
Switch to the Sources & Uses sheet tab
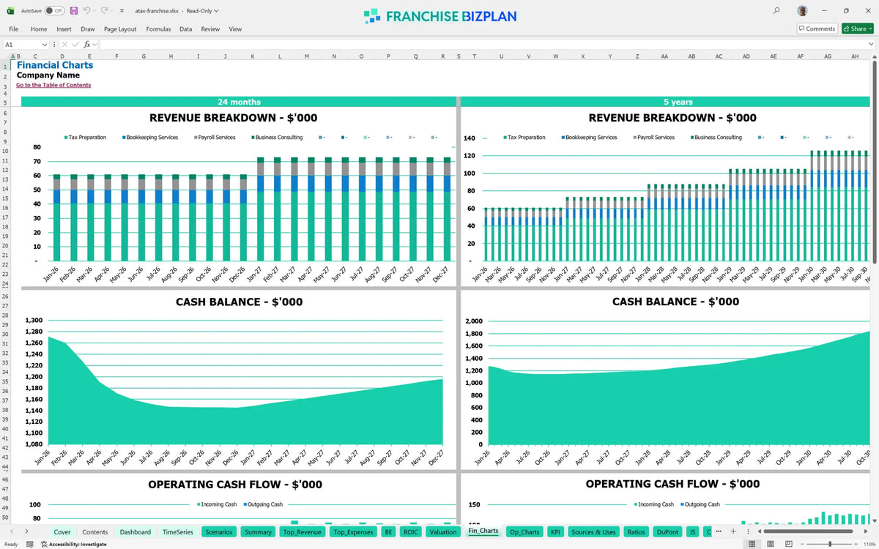[593, 532]
